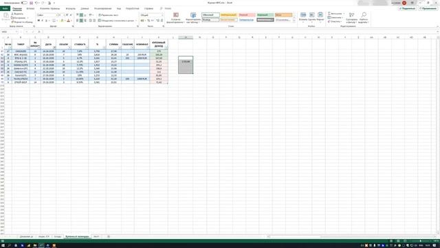Click Merge and Center button

[x=116, y=21]
